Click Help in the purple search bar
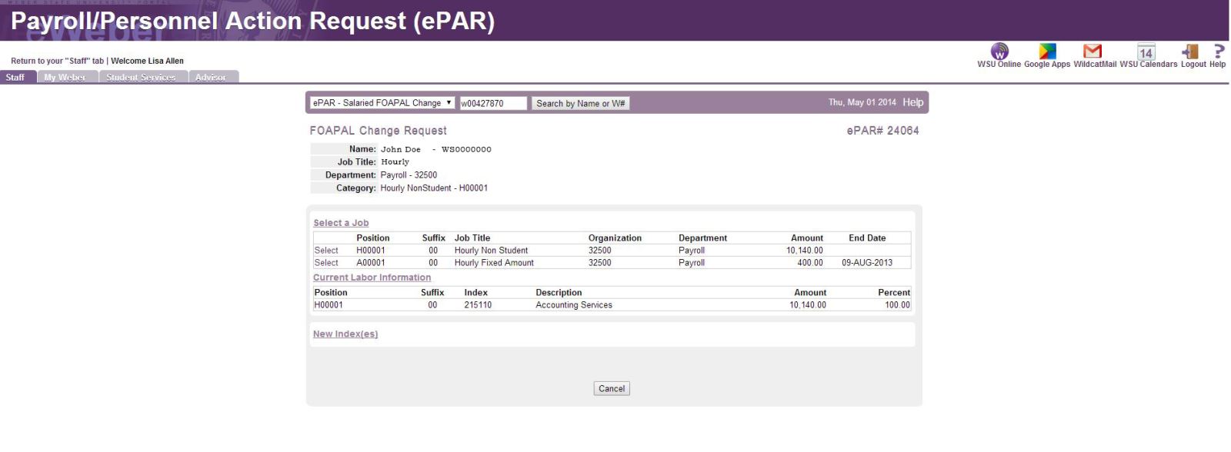Viewport: 1231px width, 452px height. point(912,102)
